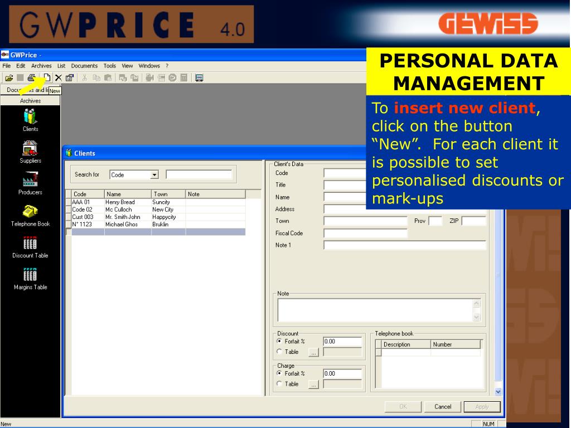Click the Charge Forfait % value field
This screenshot has height=428, width=571.
pyautogui.click(x=343, y=373)
